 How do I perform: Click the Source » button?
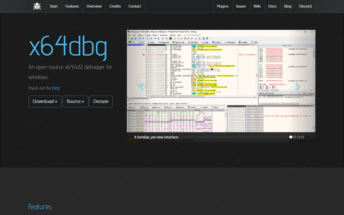(x=75, y=101)
